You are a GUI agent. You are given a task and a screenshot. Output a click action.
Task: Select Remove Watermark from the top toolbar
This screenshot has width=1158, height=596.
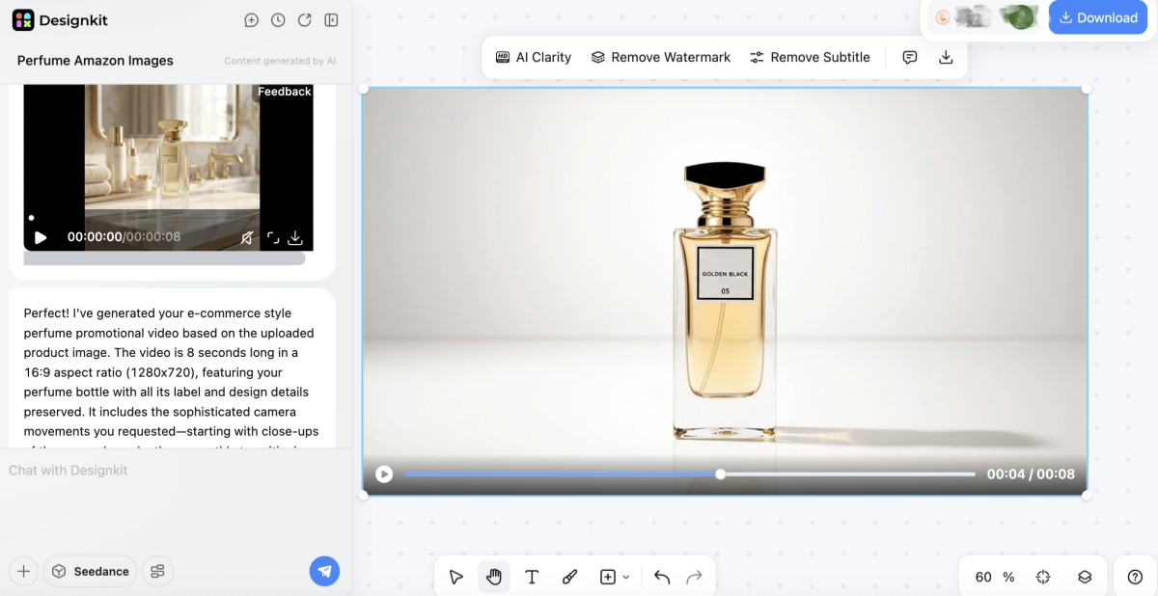660,57
